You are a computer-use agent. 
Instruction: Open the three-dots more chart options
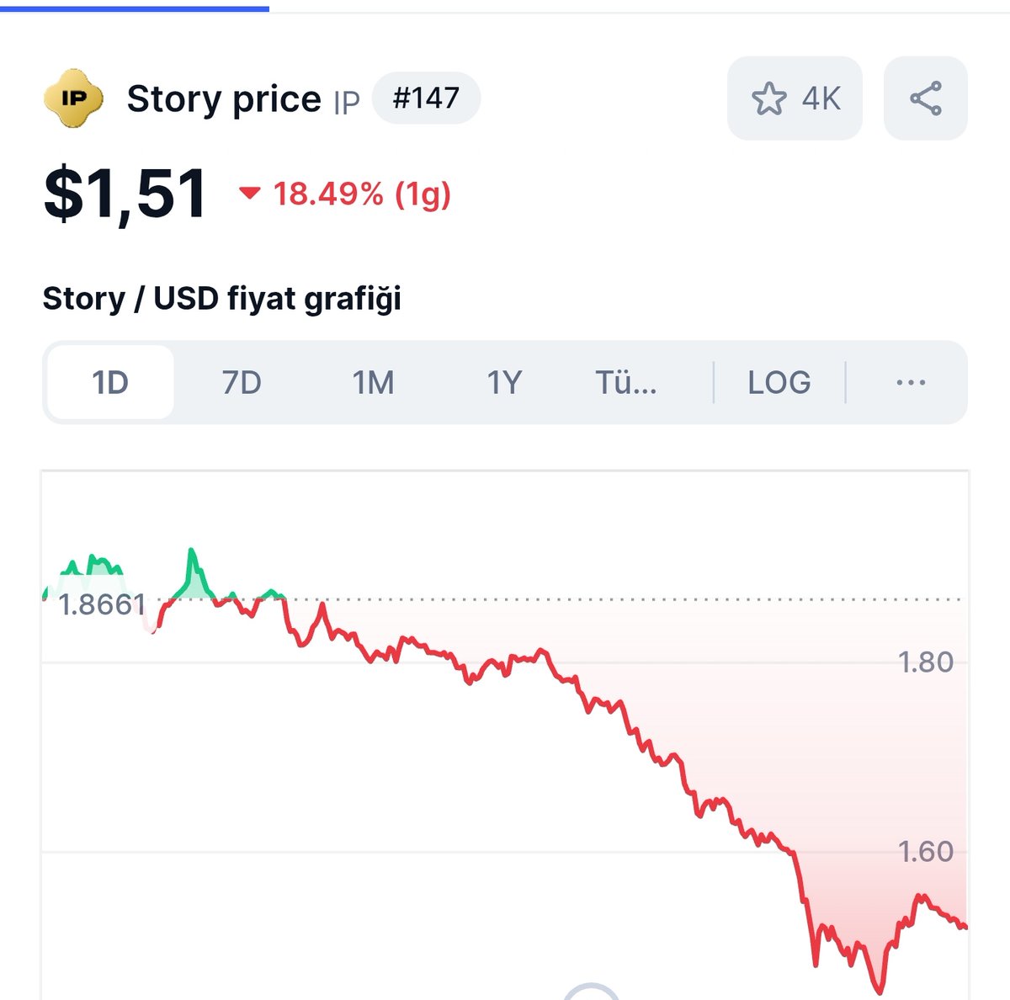click(x=911, y=383)
